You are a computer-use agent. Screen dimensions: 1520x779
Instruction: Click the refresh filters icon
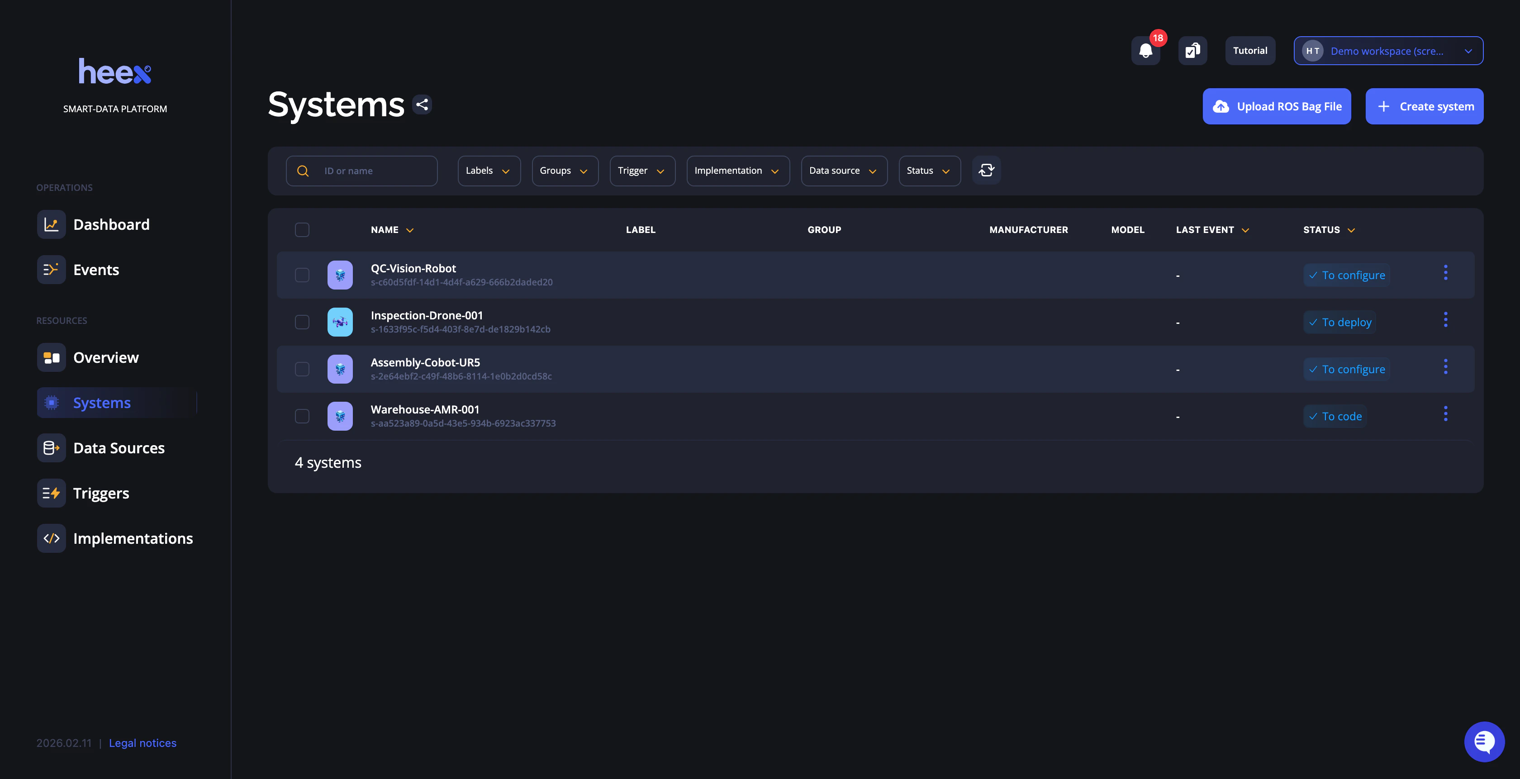click(986, 171)
